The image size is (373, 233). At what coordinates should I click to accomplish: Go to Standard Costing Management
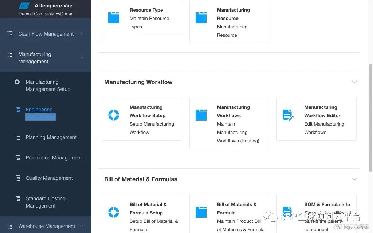(x=46, y=202)
